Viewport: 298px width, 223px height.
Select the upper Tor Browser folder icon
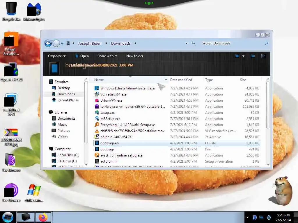pos(11,162)
